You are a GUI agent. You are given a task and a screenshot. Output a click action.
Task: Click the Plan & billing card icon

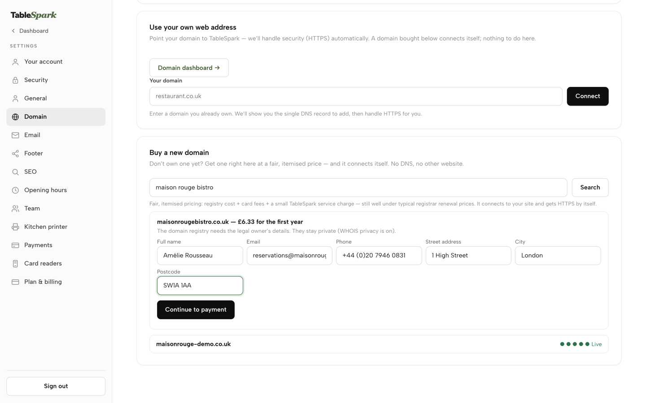coord(15,282)
